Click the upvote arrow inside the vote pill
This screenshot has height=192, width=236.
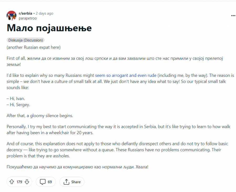[12, 182]
